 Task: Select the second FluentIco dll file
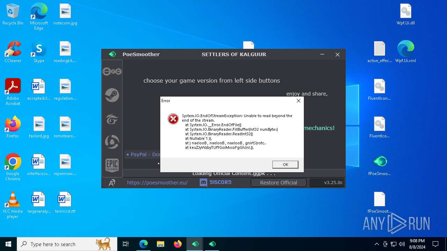pos(380,128)
